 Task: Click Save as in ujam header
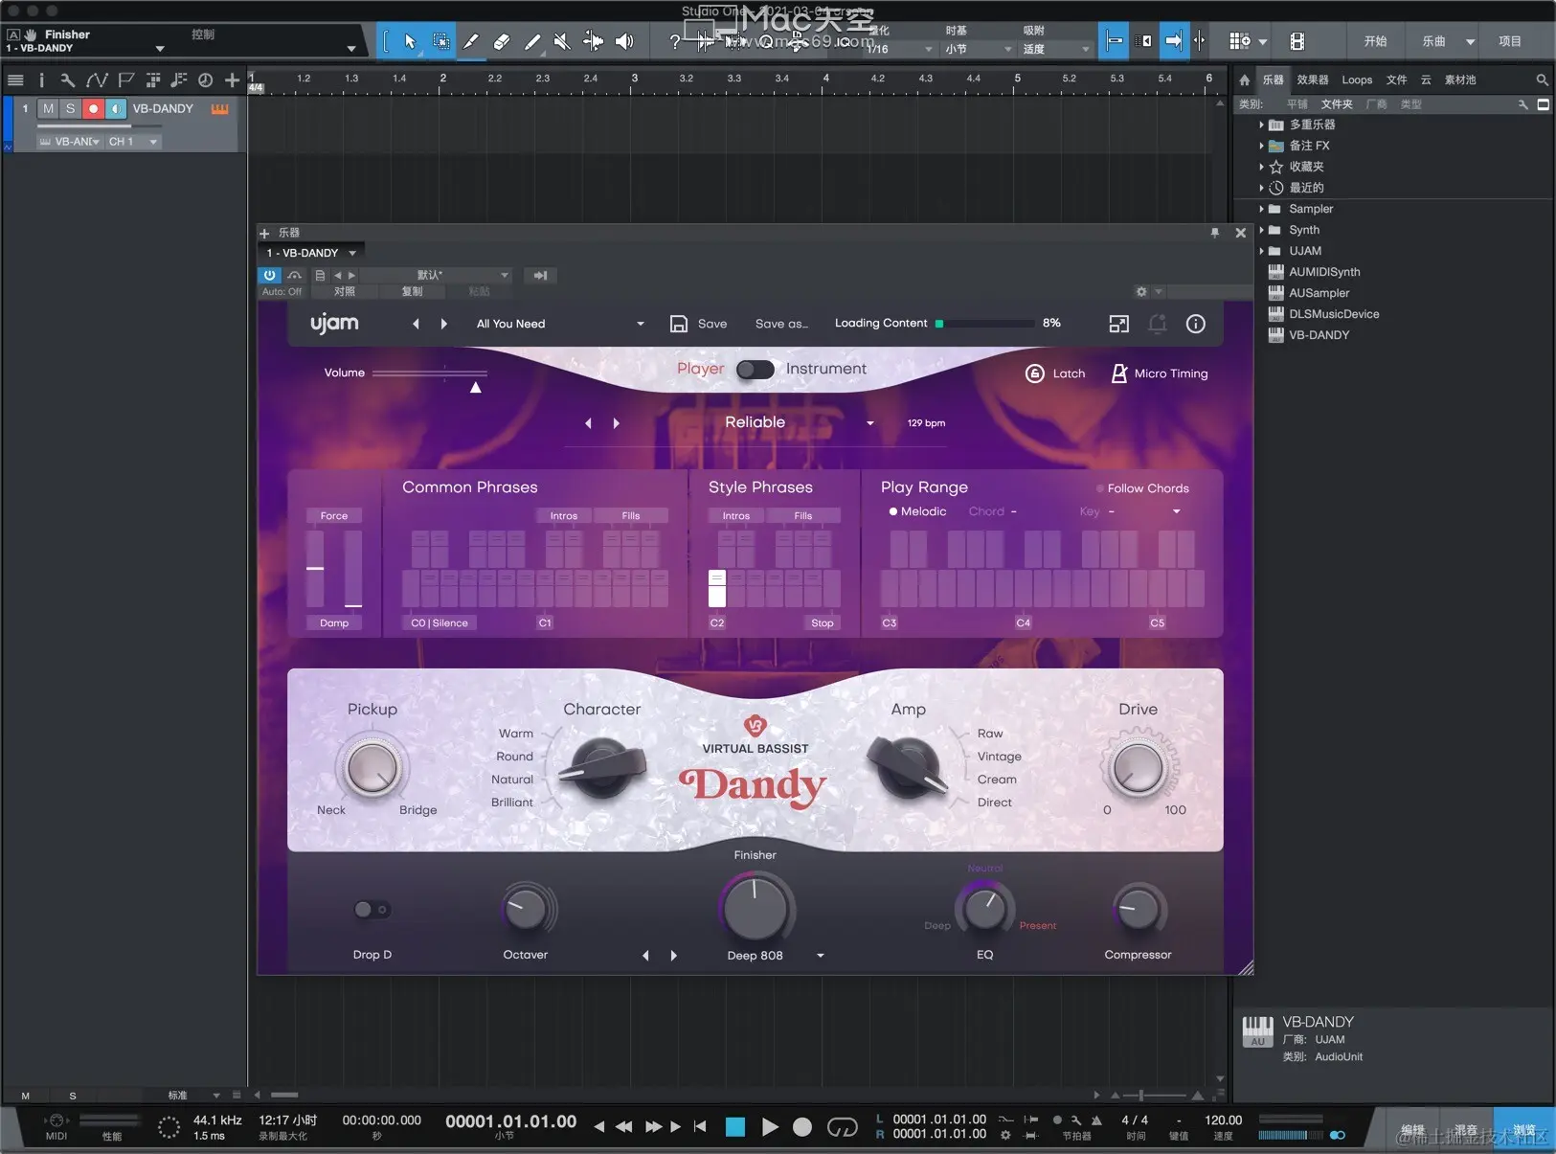pos(781,324)
